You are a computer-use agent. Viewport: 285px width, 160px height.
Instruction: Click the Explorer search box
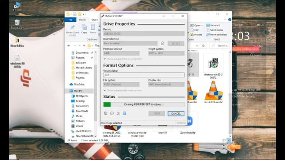(219, 46)
